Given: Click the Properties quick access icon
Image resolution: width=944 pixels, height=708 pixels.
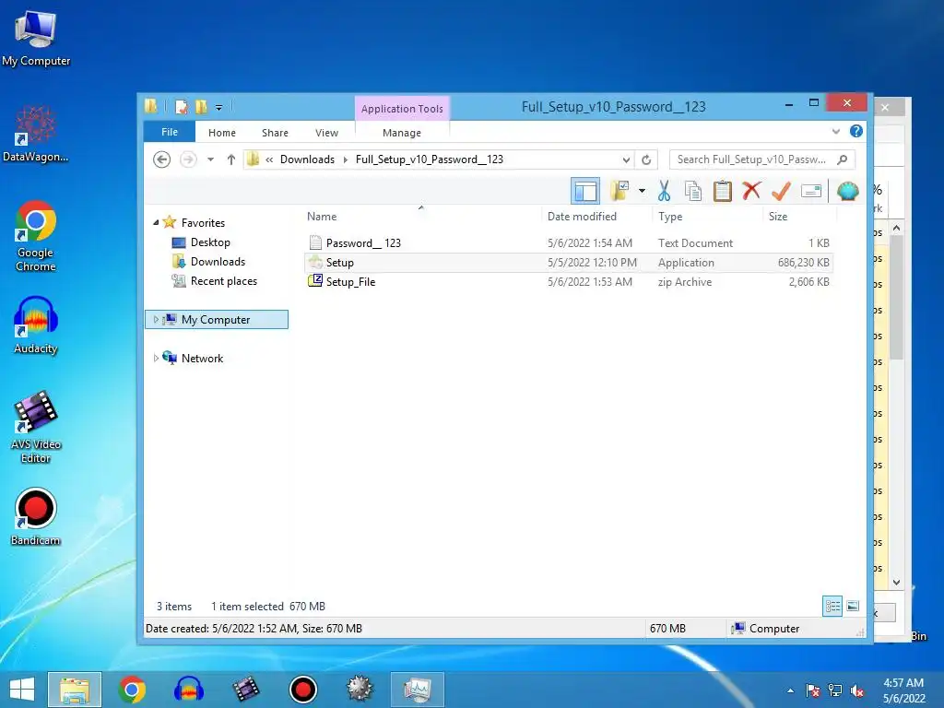Looking at the screenshot, I should 182,107.
